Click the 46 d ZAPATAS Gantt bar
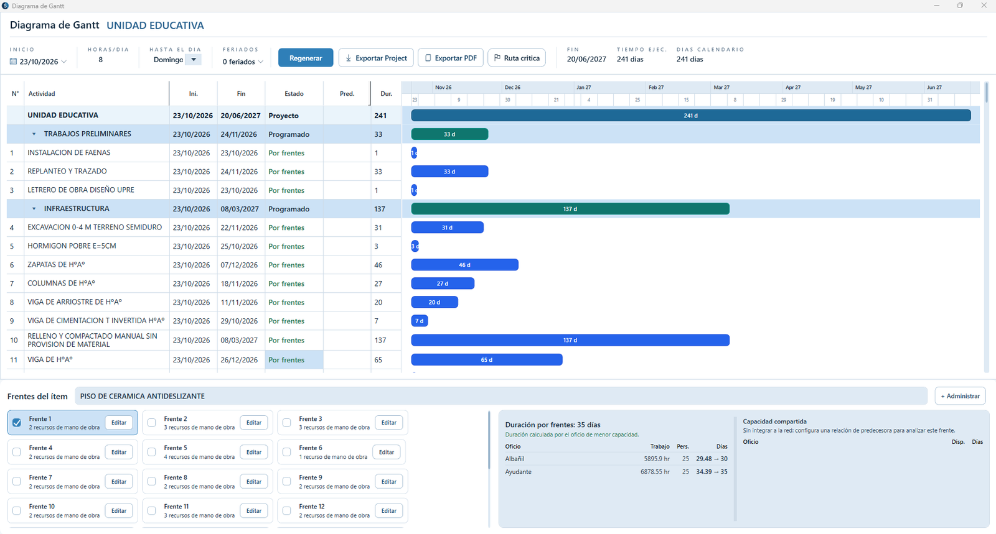This screenshot has width=996, height=534. (x=465, y=265)
